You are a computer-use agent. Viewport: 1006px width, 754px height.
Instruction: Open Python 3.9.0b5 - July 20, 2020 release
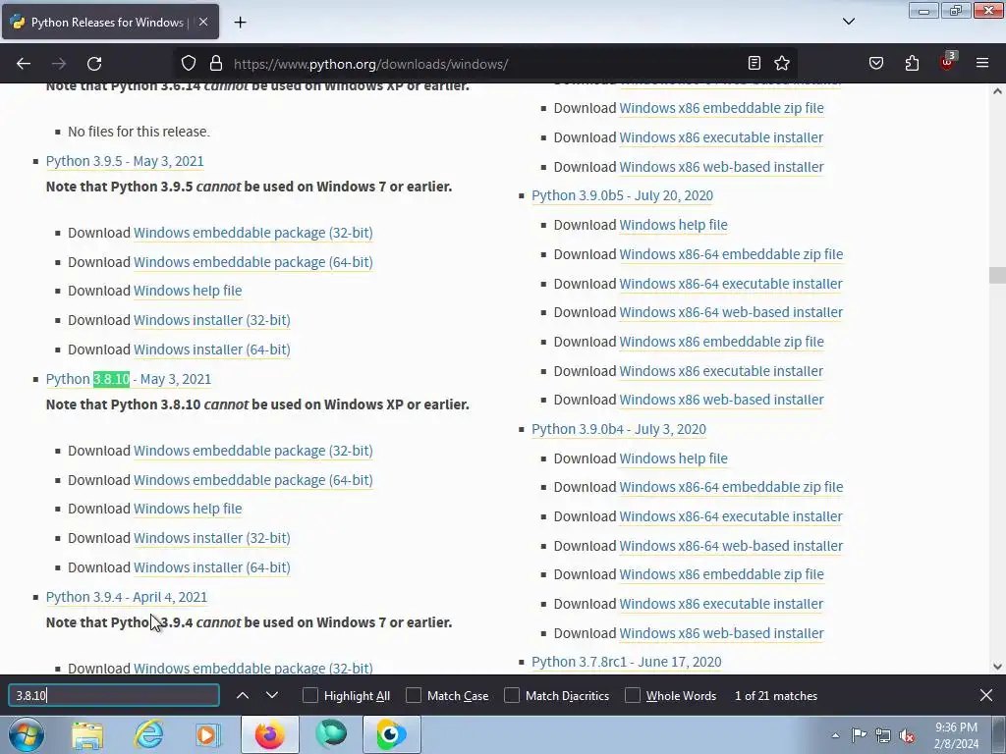tap(622, 195)
